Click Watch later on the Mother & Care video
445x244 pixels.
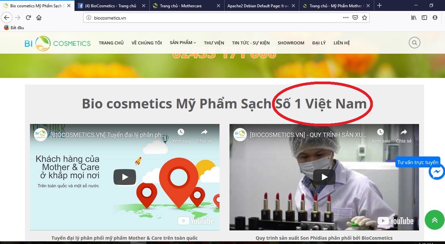[181, 136]
